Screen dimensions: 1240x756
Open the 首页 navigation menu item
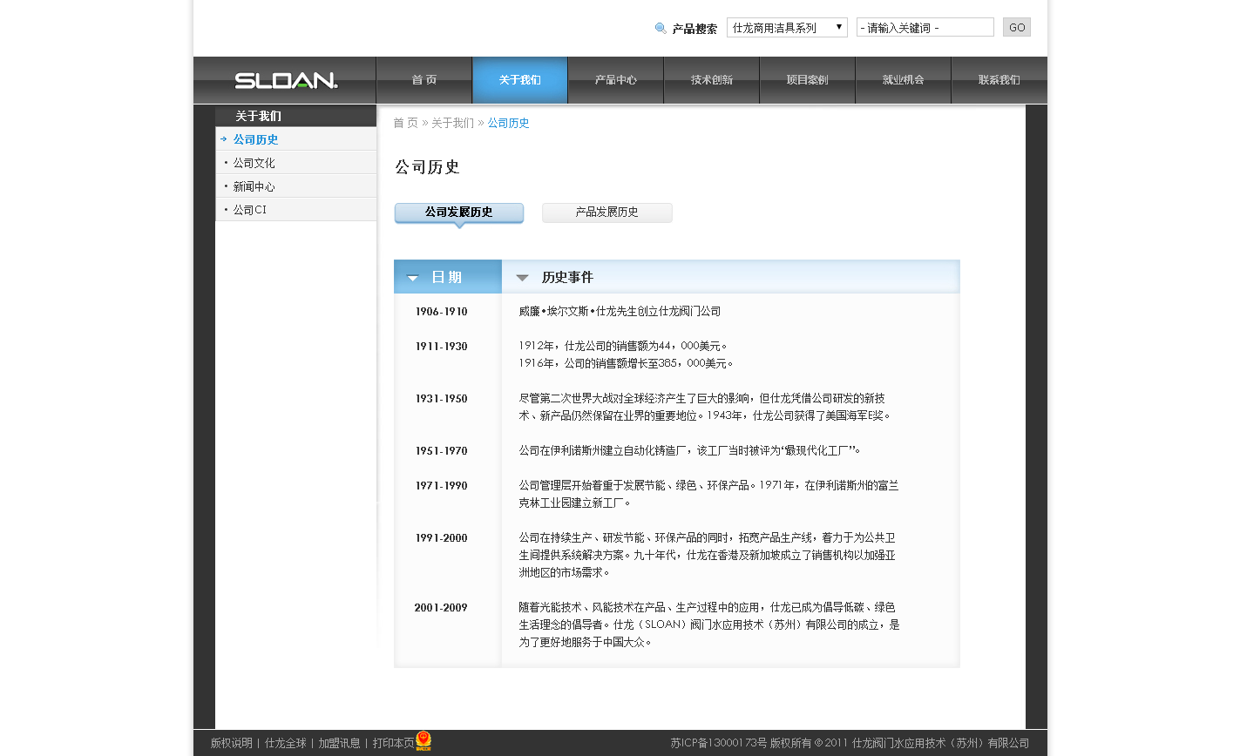point(424,80)
